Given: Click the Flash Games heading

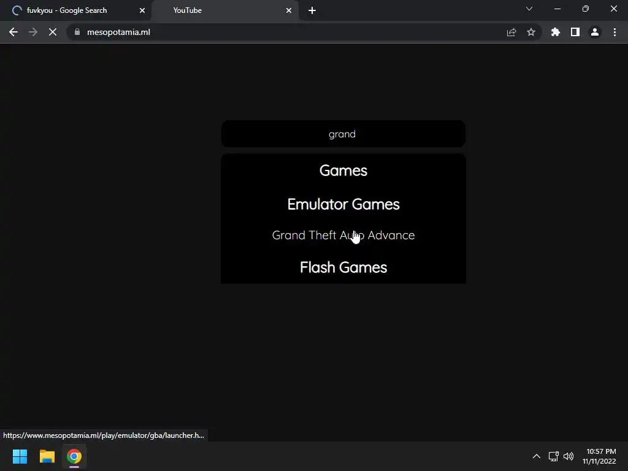Looking at the screenshot, I should click(343, 267).
